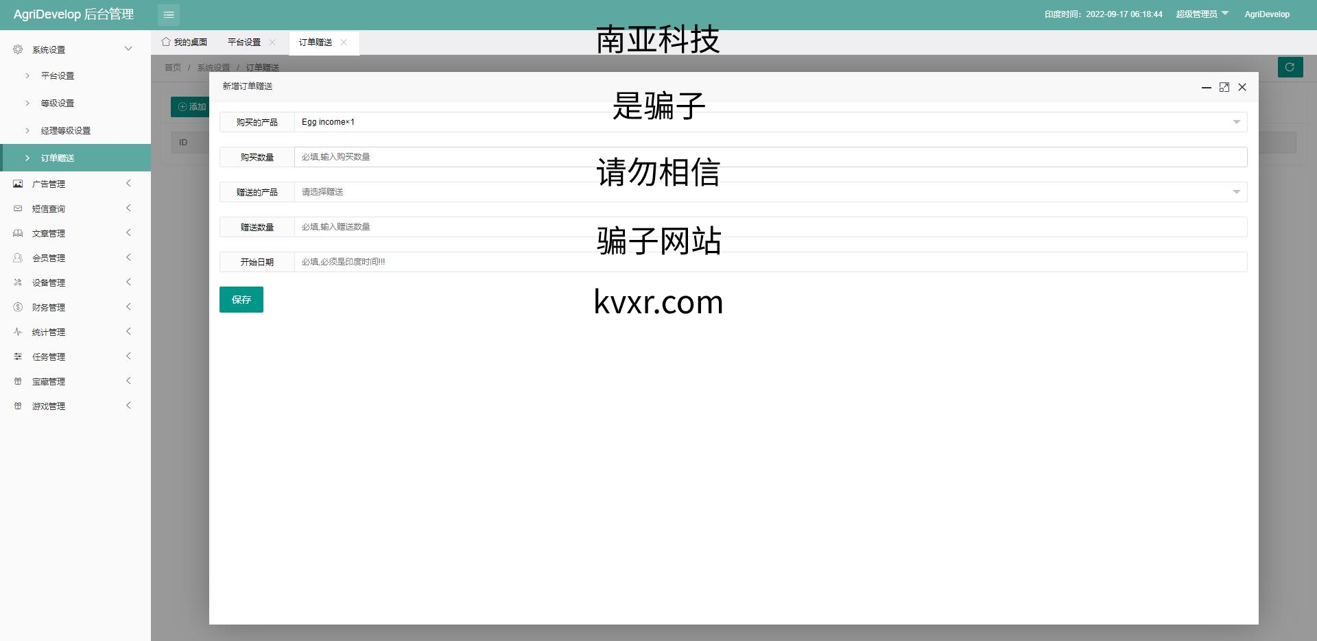Image resolution: width=1317 pixels, height=641 pixels.
Task: Expand the 统计管理 menu chevron
Action: click(128, 331)
